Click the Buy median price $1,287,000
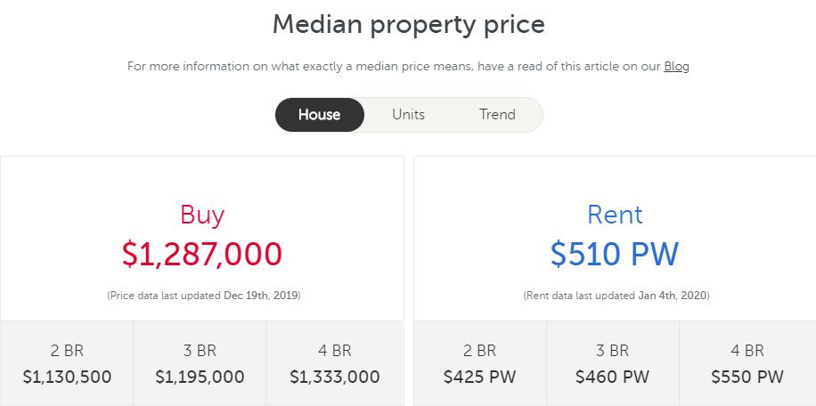Viewport: 816px width, 406px height. click(x=202, y=254)
